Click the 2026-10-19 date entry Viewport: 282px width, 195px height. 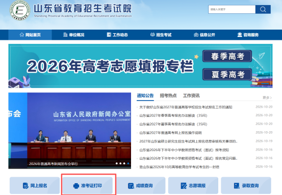pos(264,141)
